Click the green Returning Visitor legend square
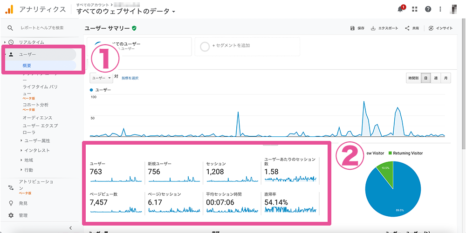Screen dimensions: 466x233 point(390,153)
